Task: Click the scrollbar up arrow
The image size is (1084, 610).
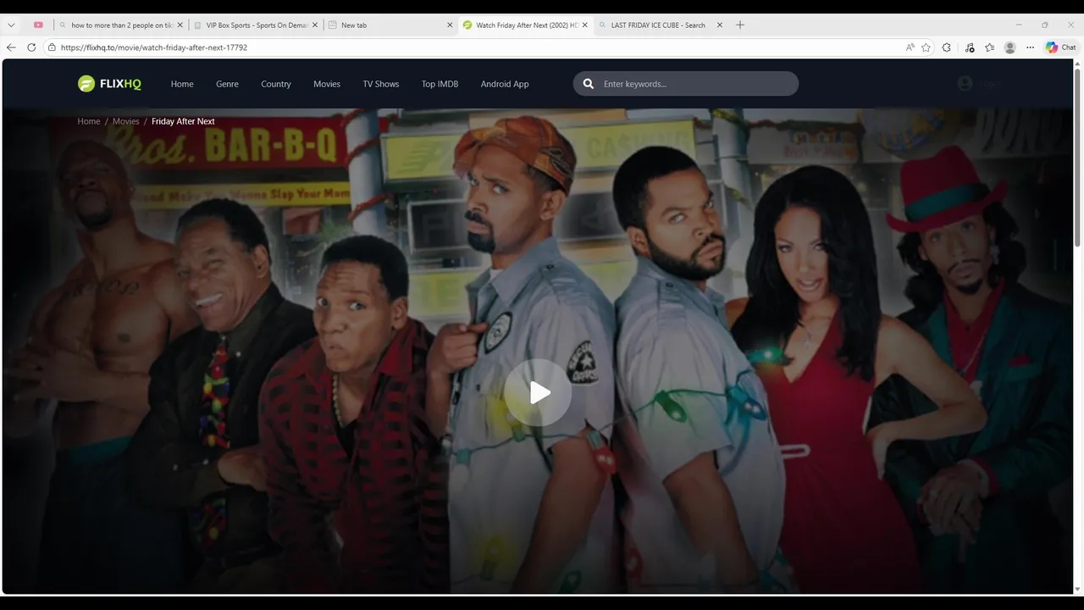Action: point(1078,64)
